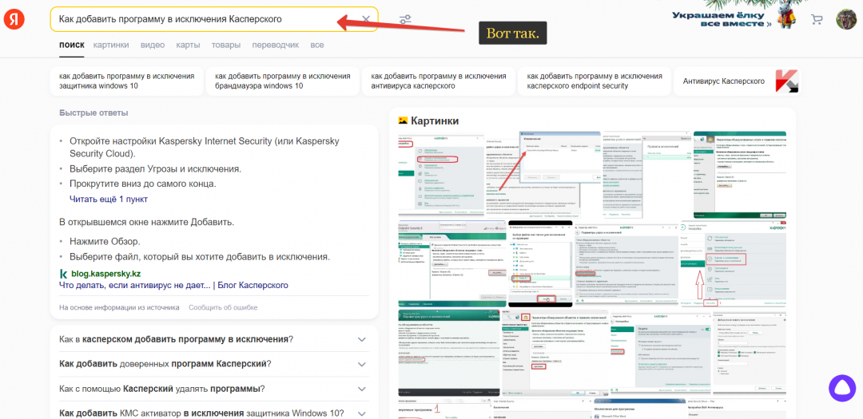Switch to the картинки tab
This screenshot has width=863, height=419.
click(x=111, y=45)
